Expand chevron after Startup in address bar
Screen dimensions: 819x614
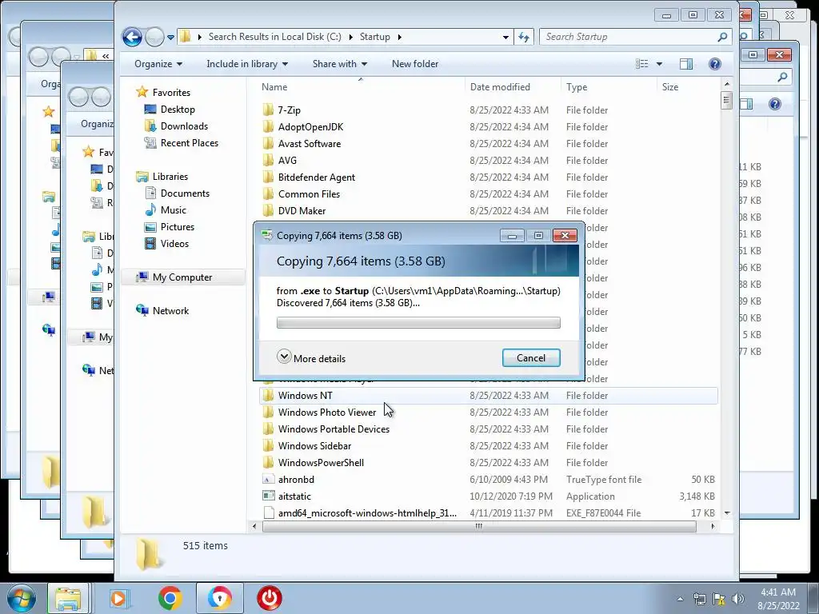click(x=400, y=37)
